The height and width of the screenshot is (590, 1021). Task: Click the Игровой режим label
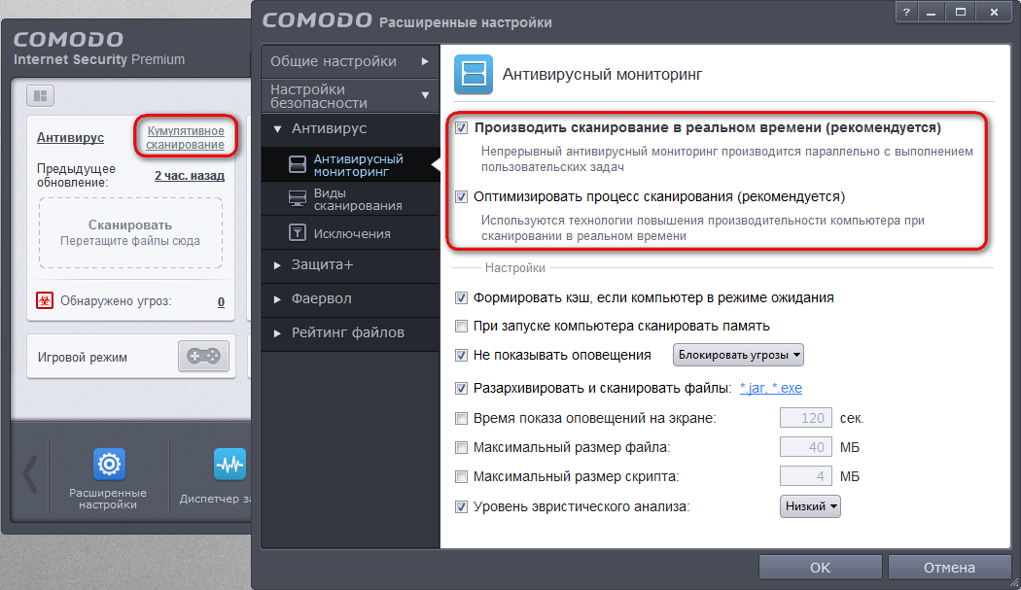point(82,357)
